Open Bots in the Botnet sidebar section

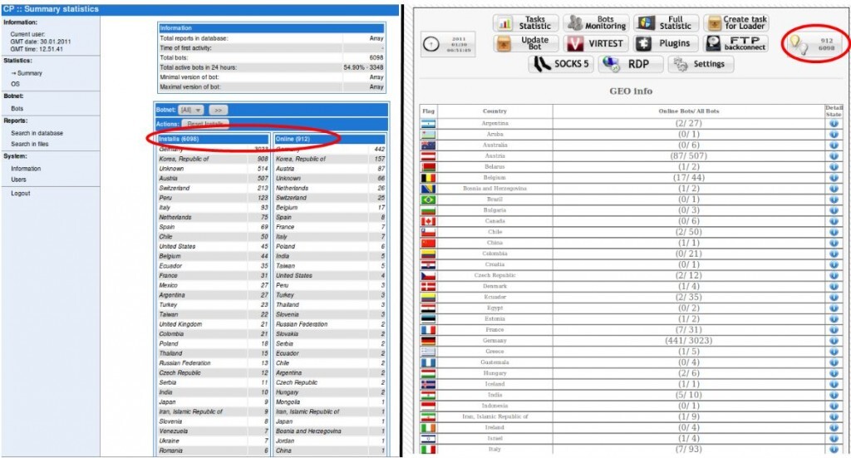click(x=17, y=109)
